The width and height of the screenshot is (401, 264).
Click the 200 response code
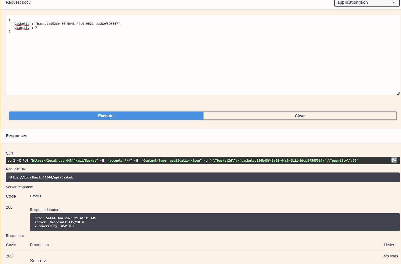pos(9,207)
